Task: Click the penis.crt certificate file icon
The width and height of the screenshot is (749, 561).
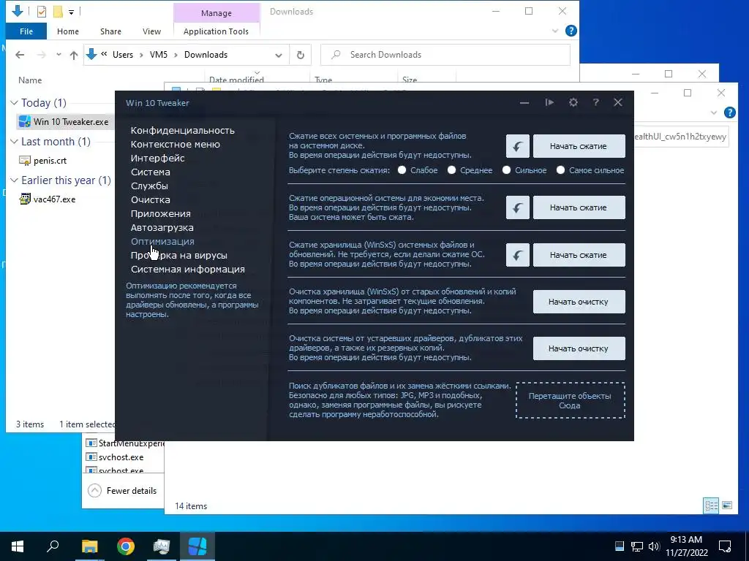Action: pos(25,160)
